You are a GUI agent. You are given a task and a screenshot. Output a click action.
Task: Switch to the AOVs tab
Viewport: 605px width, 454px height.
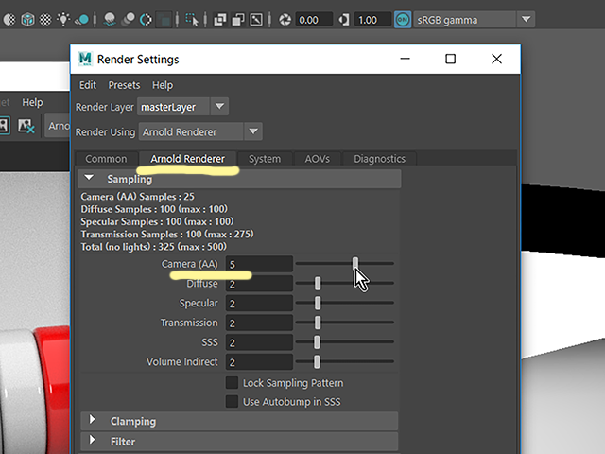point(318,159)
